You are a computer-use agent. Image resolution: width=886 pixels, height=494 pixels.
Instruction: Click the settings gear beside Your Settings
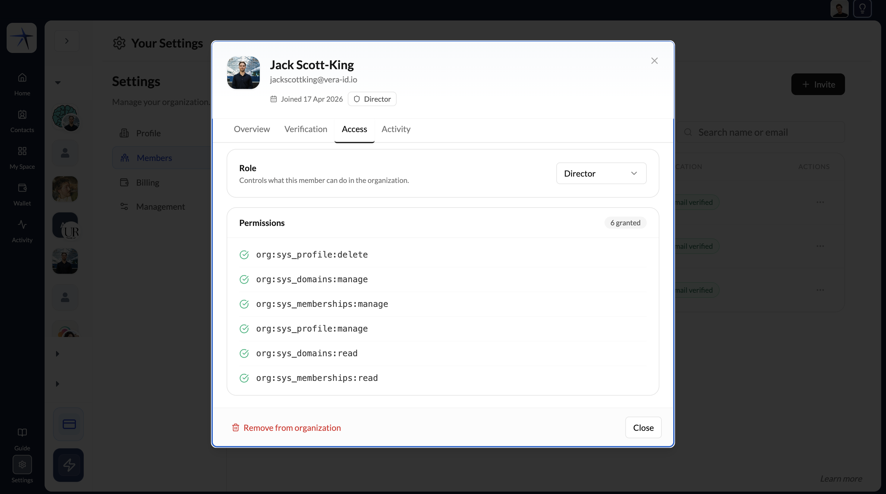119,43
